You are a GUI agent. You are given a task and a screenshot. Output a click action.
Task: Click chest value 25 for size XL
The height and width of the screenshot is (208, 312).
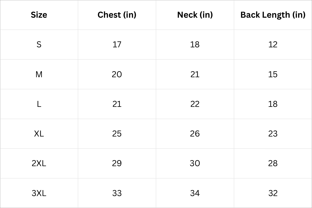pos(117,134)
